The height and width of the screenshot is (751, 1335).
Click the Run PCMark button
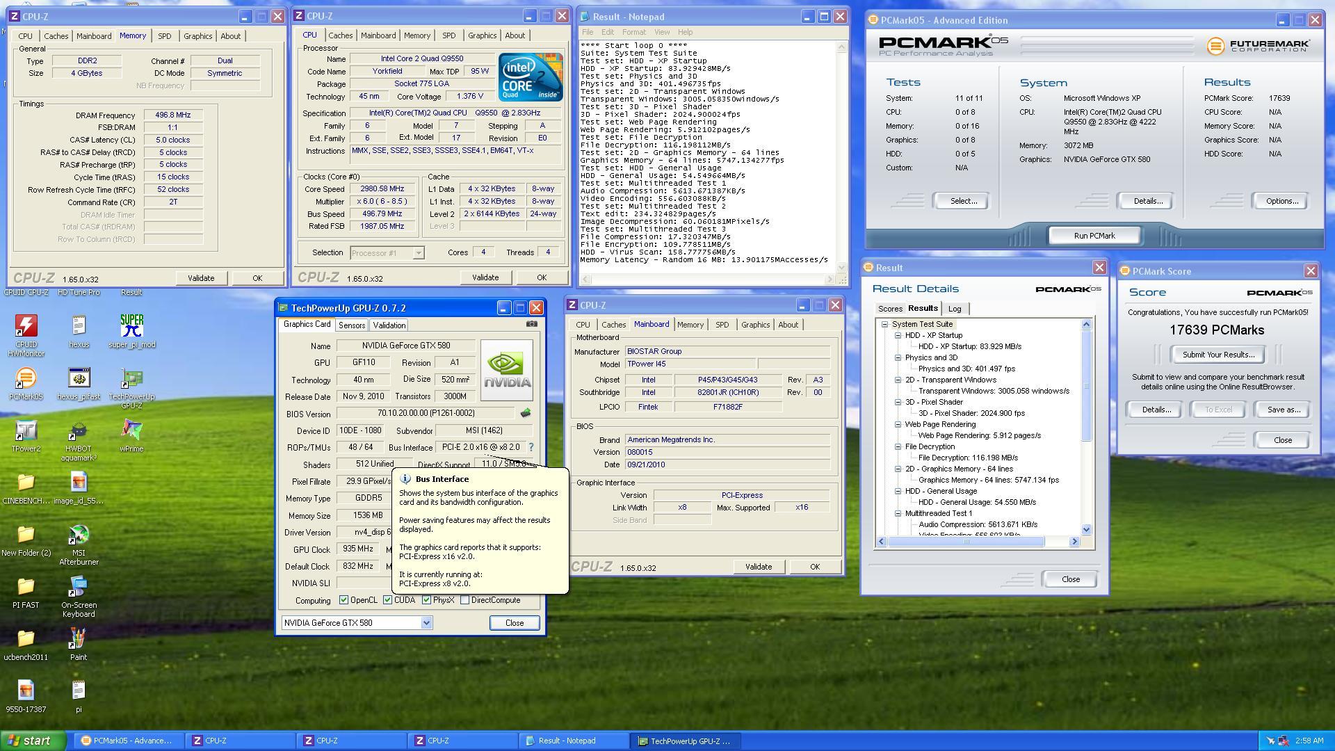1094,236
